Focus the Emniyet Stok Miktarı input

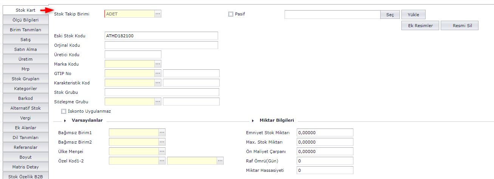[x=324, y=133]
